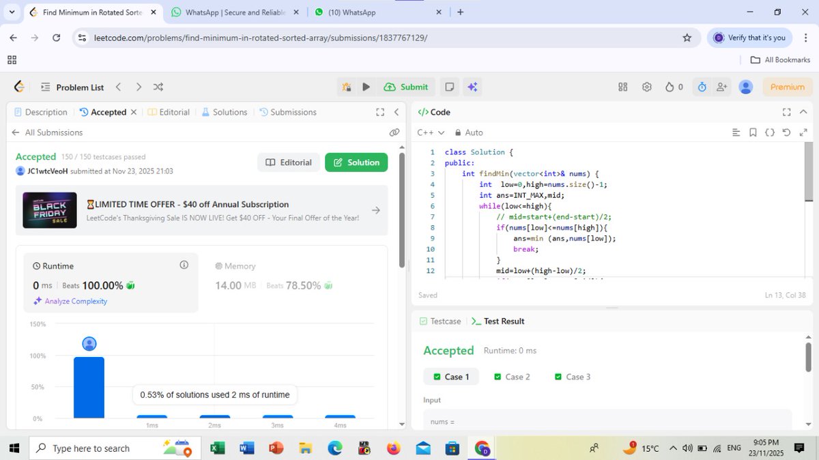The image size is (819, 460).
Task: Open the Analyze Complexity link
Action: tap(76, 301)
